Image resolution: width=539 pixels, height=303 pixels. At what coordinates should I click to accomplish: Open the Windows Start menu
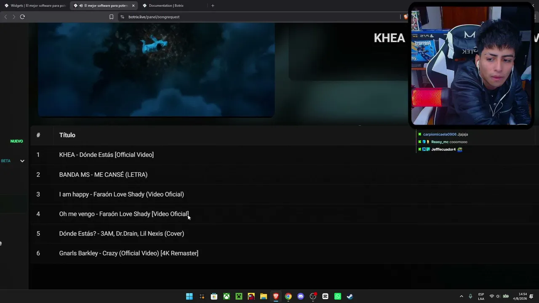point(189,296)
